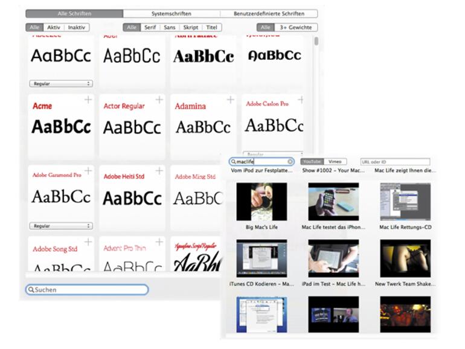Viewport: 465px width, 349px height.
Task: Click the Suchen font search field
Action: click(x=87, y=290)
